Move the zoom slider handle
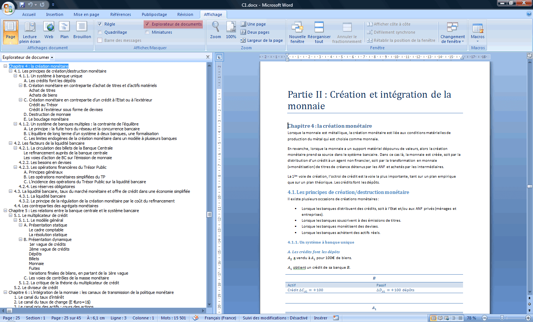 coord(502,318)
